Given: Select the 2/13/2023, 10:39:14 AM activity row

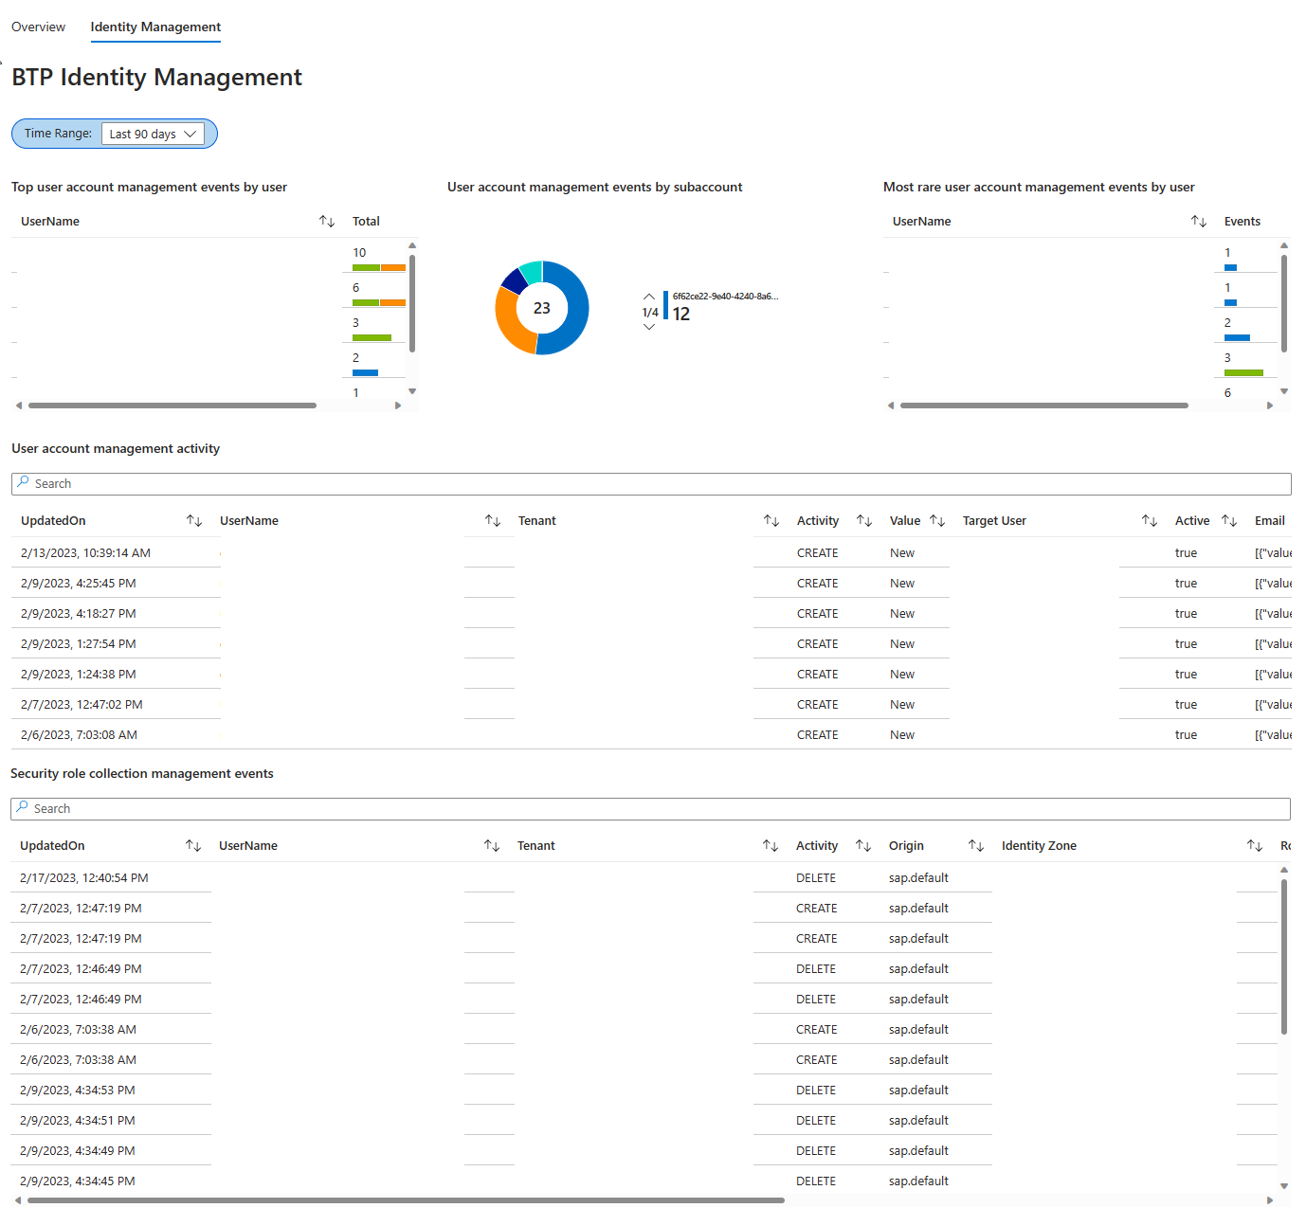Looking at the screenshot, I should (651, 552).
